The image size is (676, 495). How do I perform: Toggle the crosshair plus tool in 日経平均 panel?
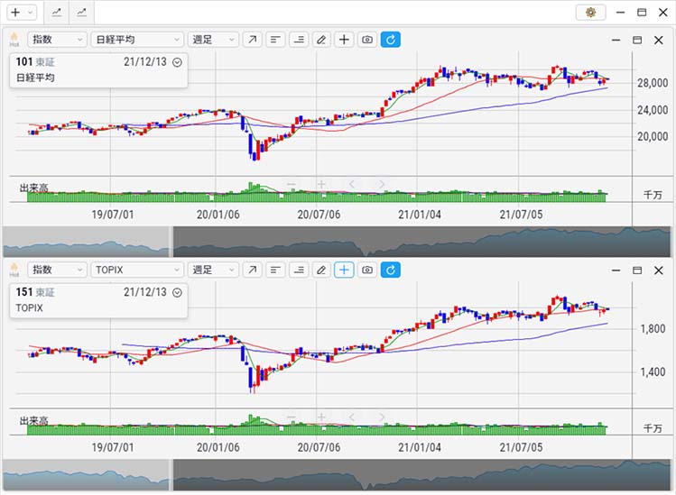(x=344, y=40)
